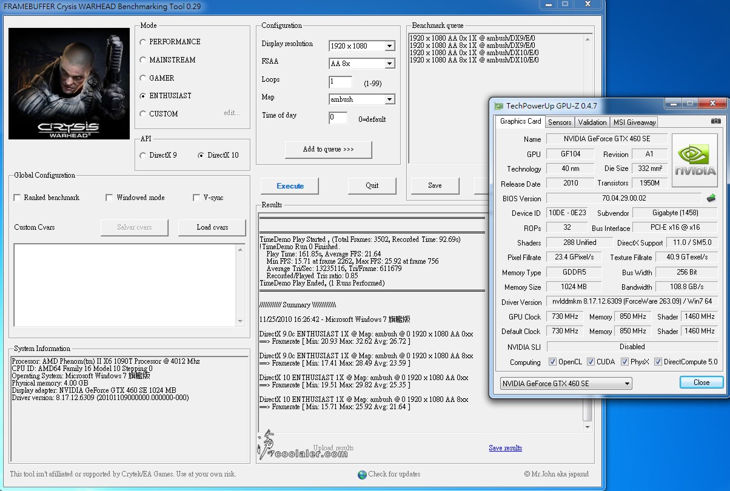Click Load cvars button
The height and width of the screenshot is (491, 730).
(212, 227)
